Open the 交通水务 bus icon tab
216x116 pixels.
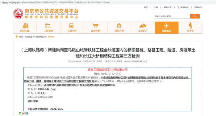[72, 27]
